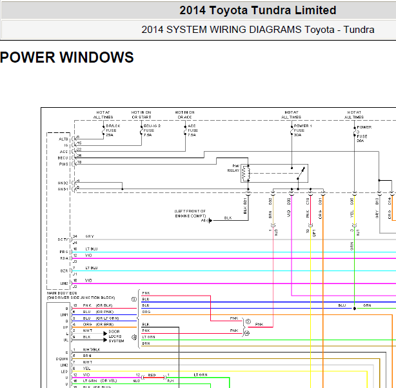Click the 'LT GRN (OR YEL)' wire label

(100, 381)
